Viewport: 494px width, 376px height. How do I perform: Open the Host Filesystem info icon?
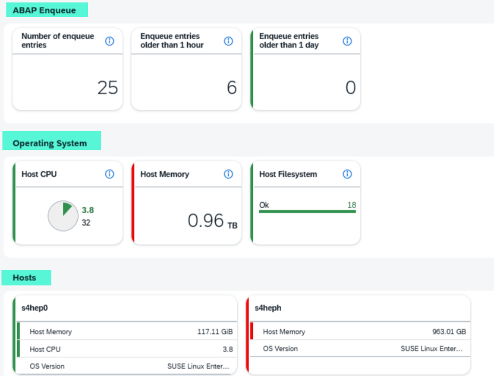click(x=347, y=174)
